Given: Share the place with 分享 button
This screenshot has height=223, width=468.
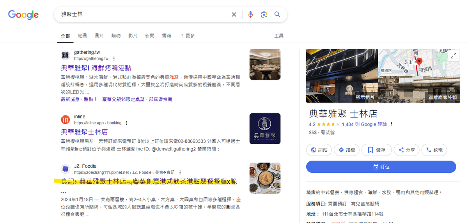Looking at the screenshot, I should pyautogui.click(x=406, y=150).
